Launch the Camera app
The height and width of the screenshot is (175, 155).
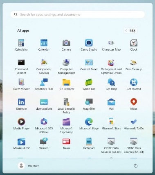click(x=66, y=45)
